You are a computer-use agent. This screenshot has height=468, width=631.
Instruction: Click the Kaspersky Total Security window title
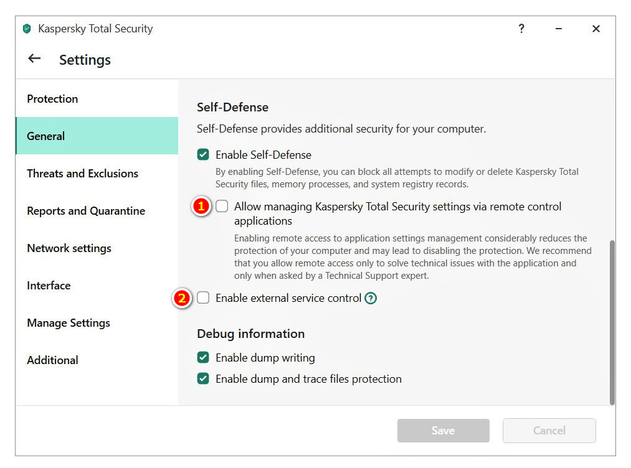[95, 29]
